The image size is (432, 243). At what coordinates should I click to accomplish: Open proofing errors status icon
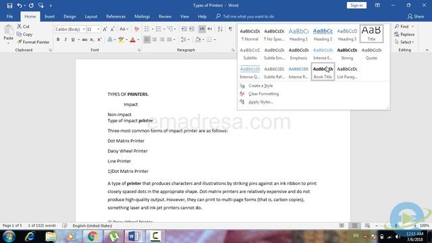pos(65,225)
